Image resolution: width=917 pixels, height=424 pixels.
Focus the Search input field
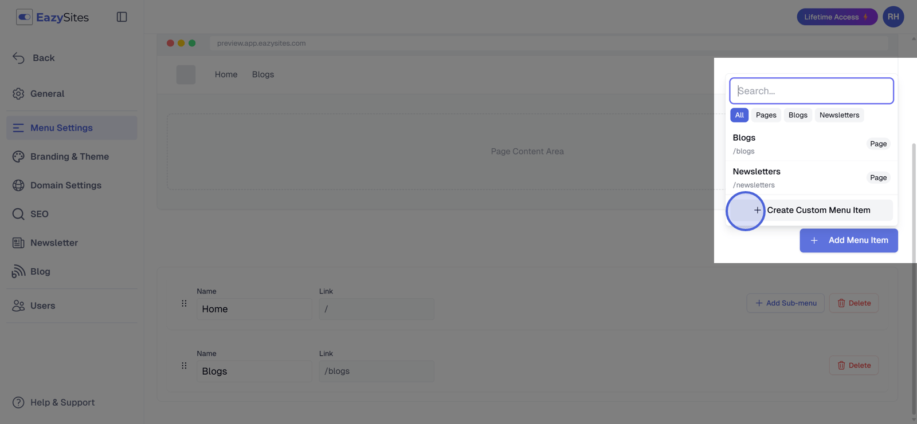(811, 91)
